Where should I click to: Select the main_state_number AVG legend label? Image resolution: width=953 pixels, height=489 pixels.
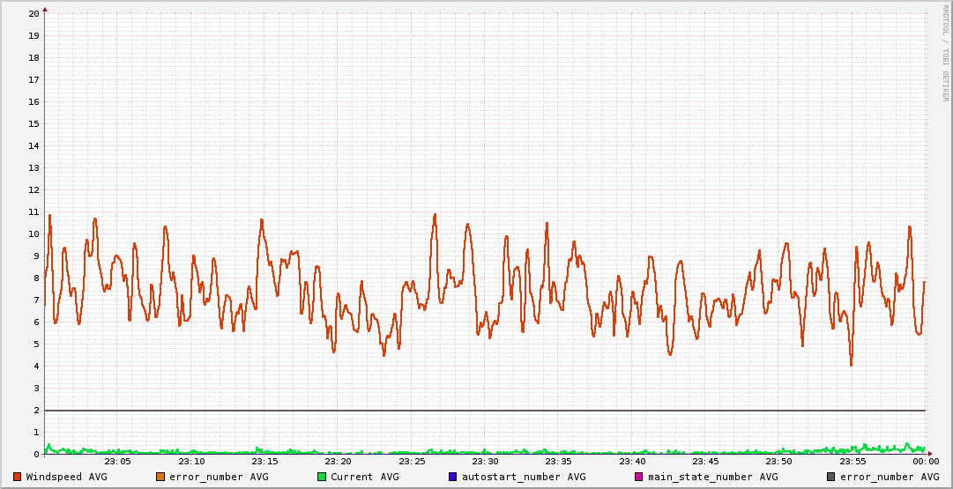click(x=712, y=477)
